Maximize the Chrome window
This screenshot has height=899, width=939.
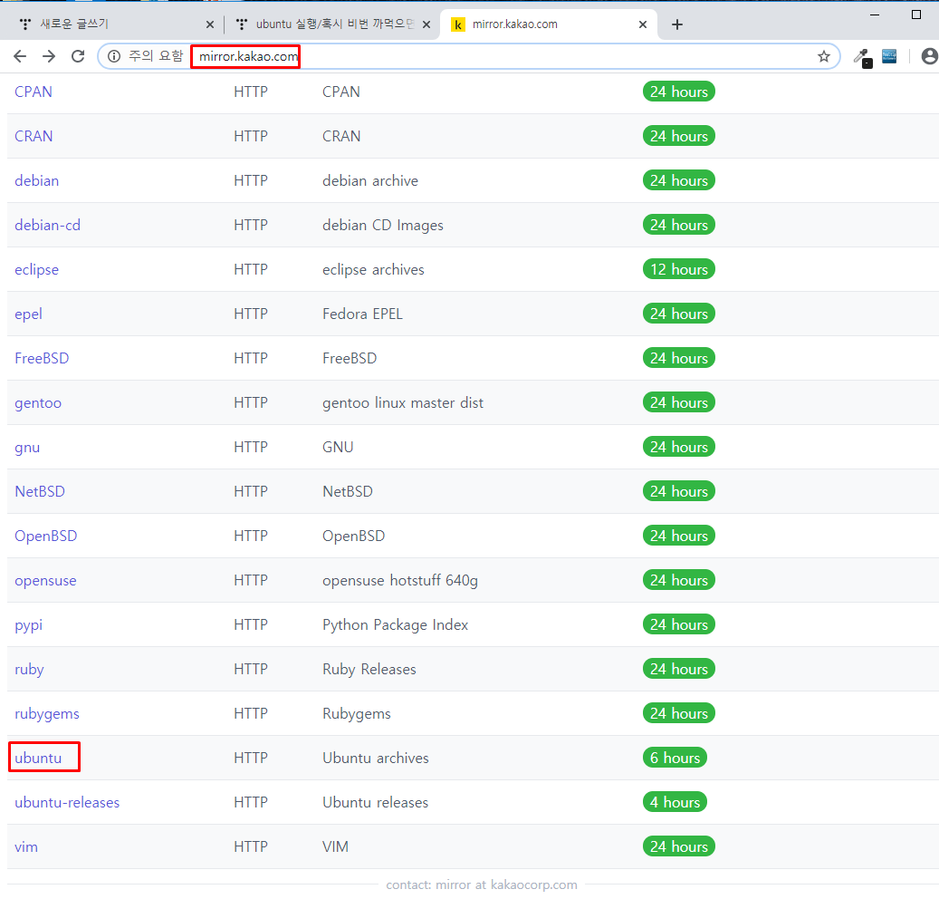pos(916,14)
